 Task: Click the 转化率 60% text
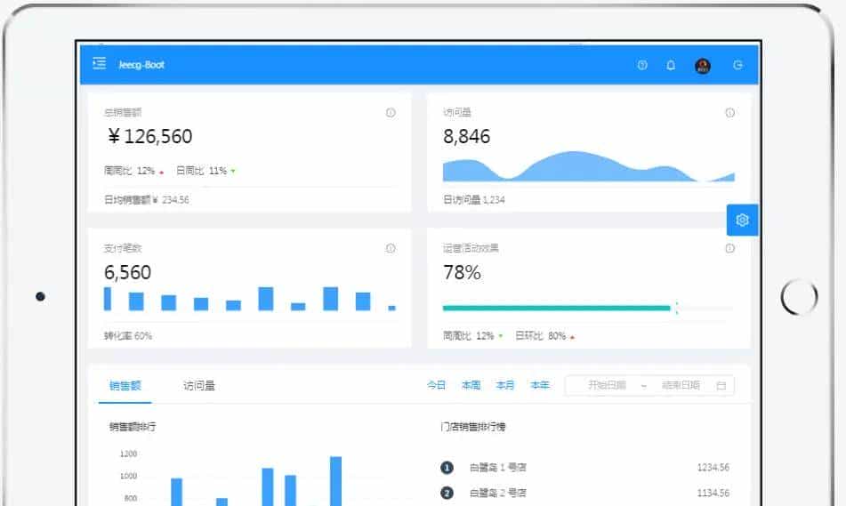coord(128,336)
